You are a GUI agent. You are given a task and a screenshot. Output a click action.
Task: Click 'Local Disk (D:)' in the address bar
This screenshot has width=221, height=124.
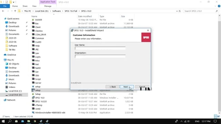click(x=41, y=11)
